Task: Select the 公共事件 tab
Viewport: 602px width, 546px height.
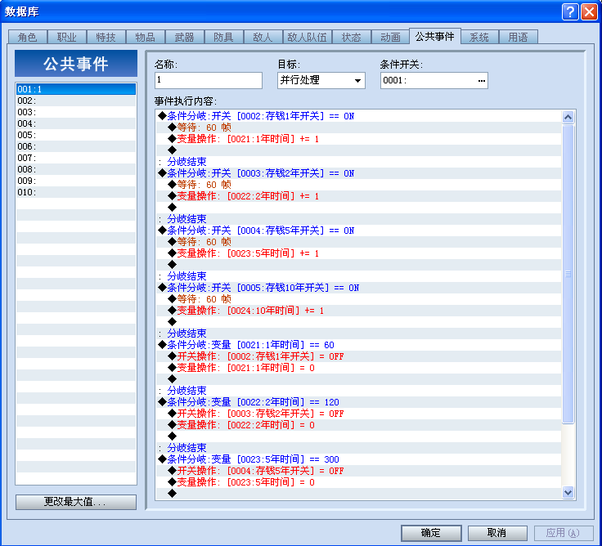Action: click(x=434, y=37)
